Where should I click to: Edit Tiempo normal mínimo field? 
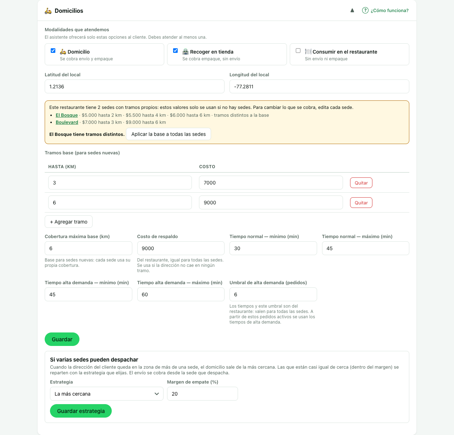tap(273, 248)
